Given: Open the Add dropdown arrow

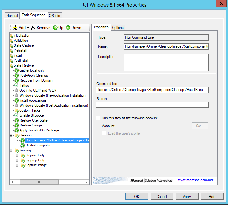Looking at the screenshot, I should pos(28,28).
